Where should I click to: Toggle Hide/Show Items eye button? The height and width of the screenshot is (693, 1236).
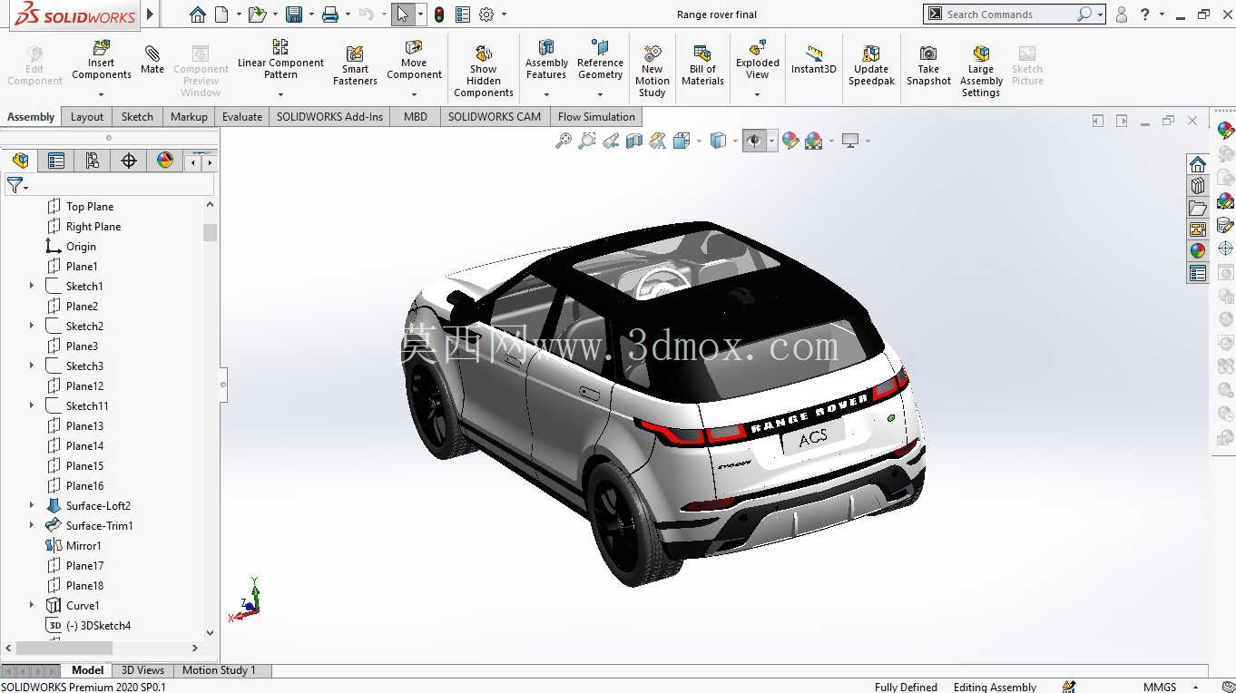click(x=753, y=141)
